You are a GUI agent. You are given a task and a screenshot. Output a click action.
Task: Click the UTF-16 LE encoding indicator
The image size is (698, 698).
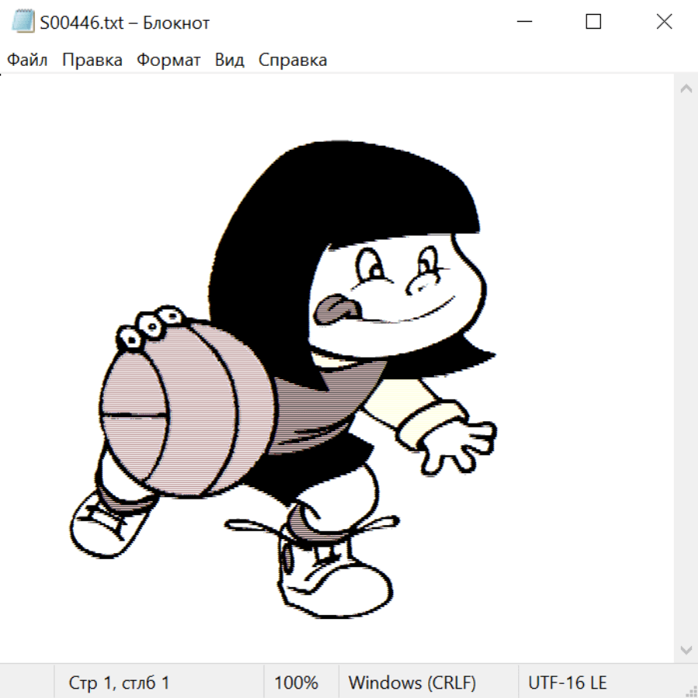point(568,682)
